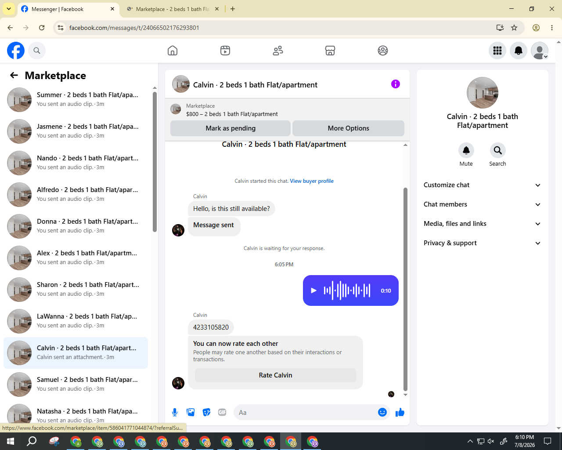Screen dimensions: 562x450
Task: Click the browser address bar URL
Action: tap(134, 28)
